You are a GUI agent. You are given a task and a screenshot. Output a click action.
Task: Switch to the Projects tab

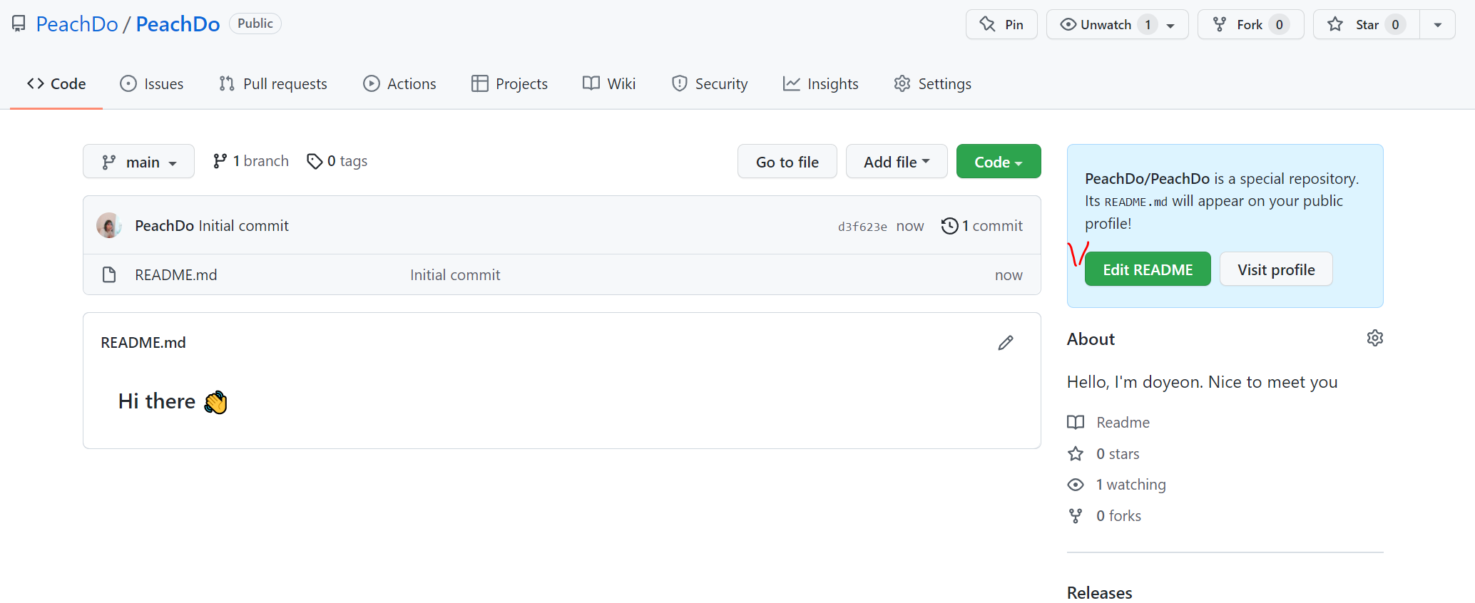[x=509, y=84]
